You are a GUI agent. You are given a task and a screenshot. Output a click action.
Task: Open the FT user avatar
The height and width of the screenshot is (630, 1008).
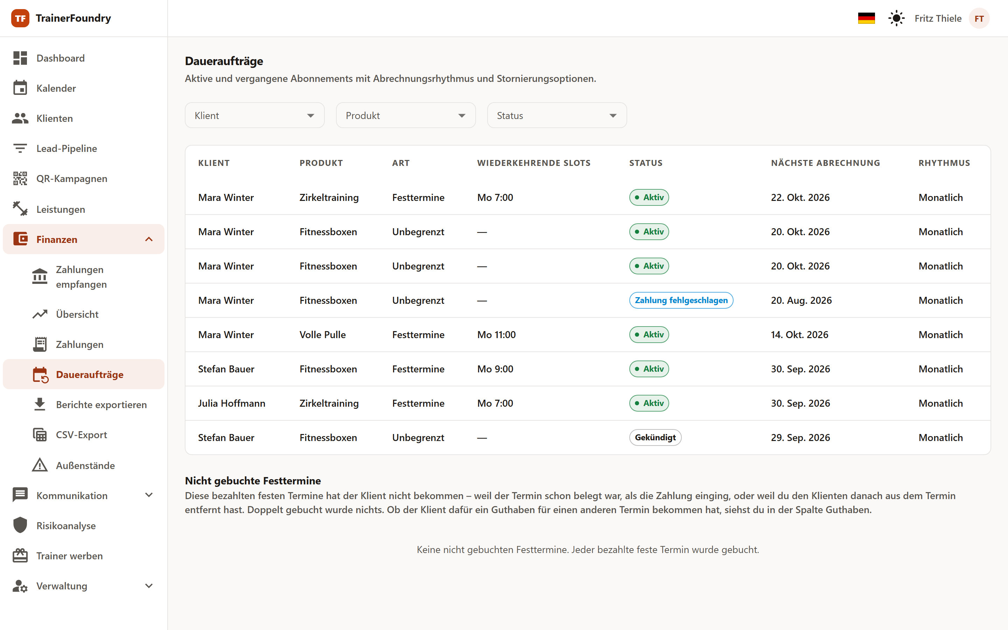click(979, 18)
